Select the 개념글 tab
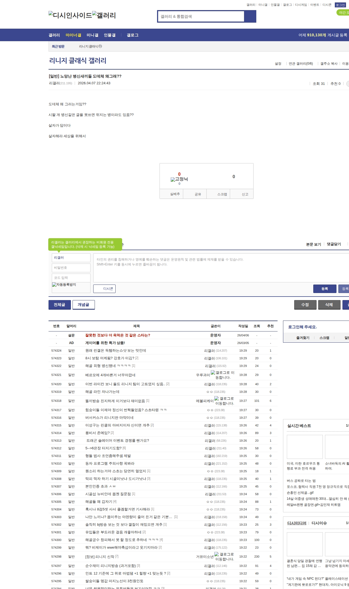 click(84, 305)
